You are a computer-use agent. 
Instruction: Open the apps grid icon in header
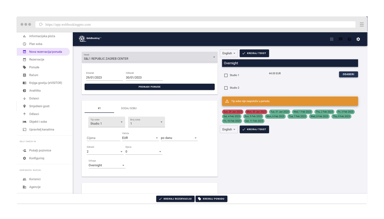tap(332, 39)
